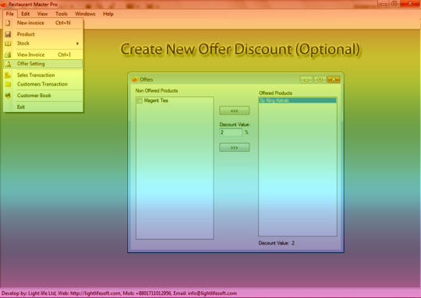This screenshot has width=421, height=298.
Task: Maximize the Offers dialog
Action: click(x=320, y=79)
